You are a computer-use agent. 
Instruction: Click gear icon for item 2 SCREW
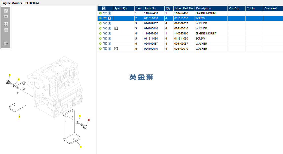100,18
